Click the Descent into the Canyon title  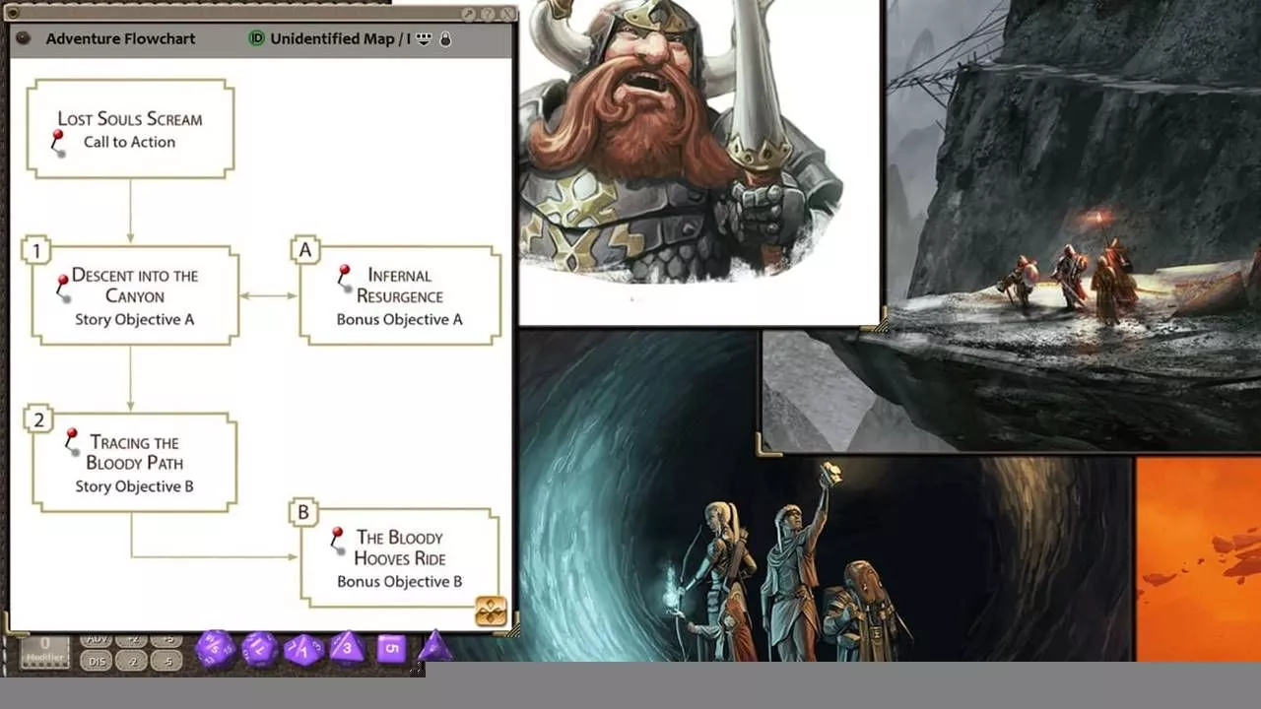[135, 286]
